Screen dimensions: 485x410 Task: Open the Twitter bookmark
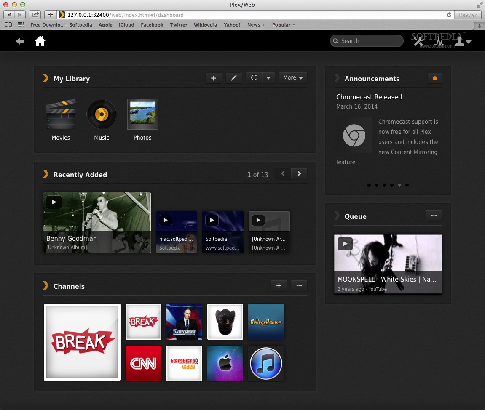179,25
